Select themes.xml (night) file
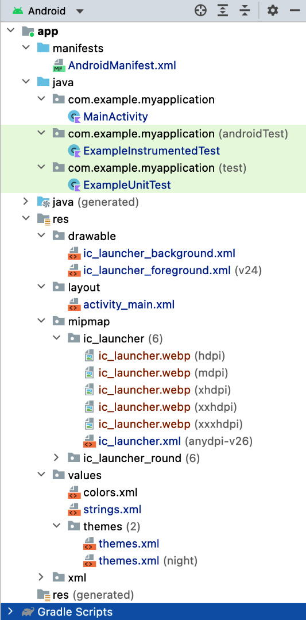306x620 pixels. (x=148, y=561)
